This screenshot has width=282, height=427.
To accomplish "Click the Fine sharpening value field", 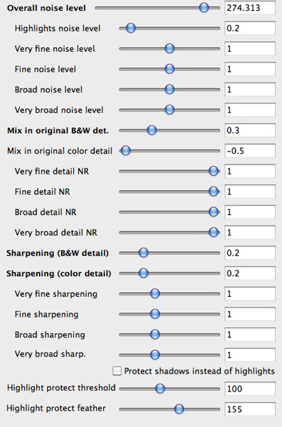I will (x=250, y=315).
